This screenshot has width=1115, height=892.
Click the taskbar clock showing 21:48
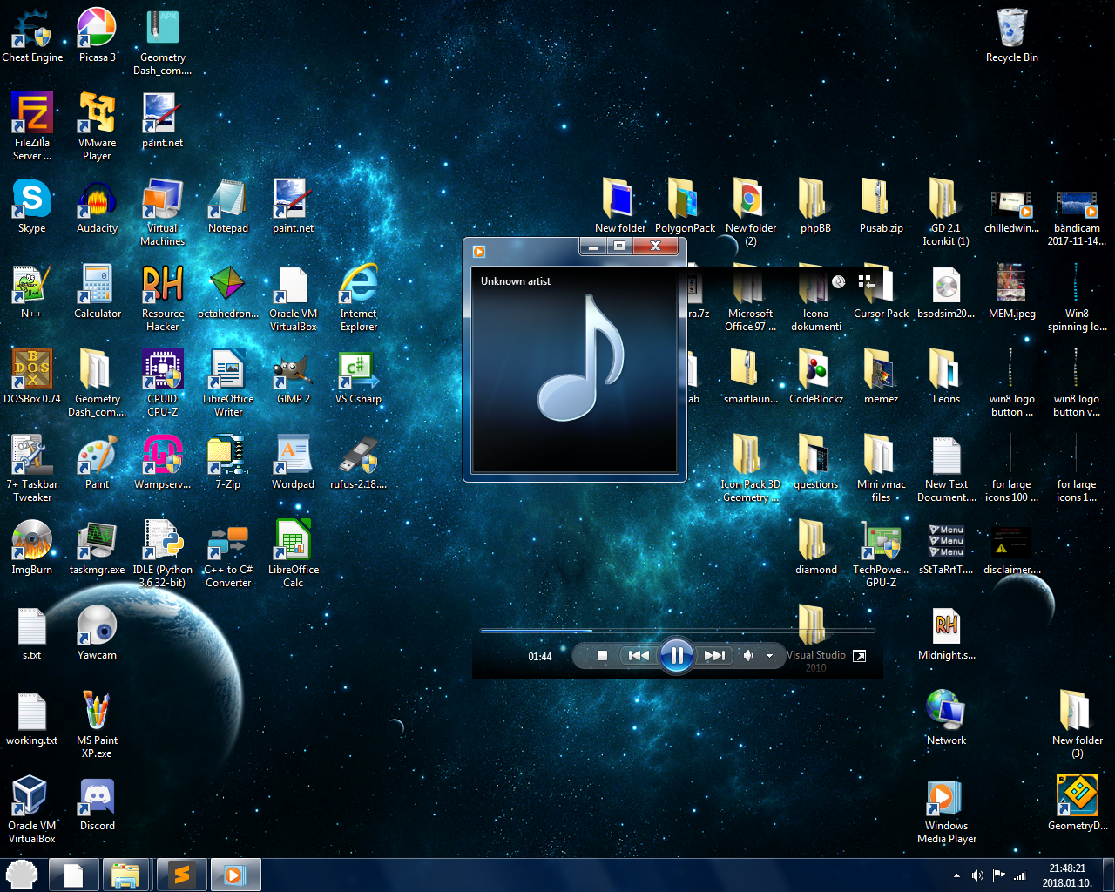point(1067,875)
